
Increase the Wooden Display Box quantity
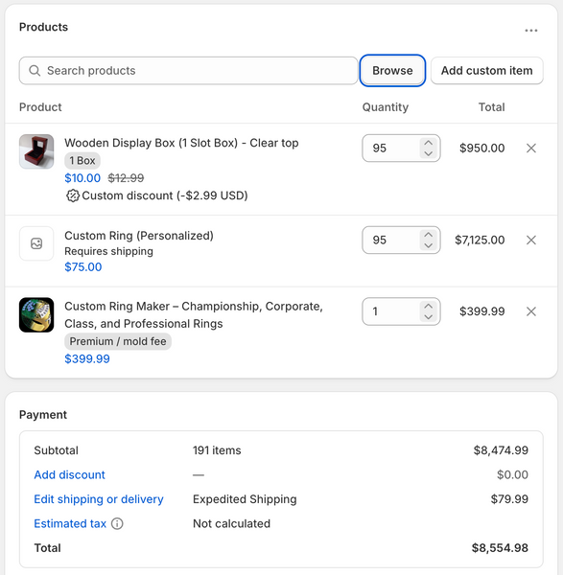click(428, 143)
